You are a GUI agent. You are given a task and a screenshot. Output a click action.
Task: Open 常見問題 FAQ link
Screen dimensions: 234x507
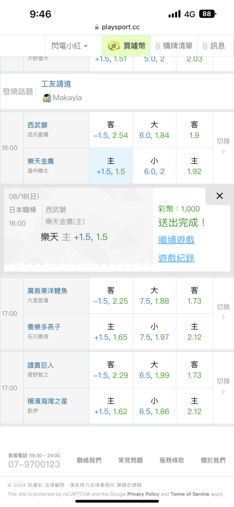pyautogui.click(x=131, y=460)
